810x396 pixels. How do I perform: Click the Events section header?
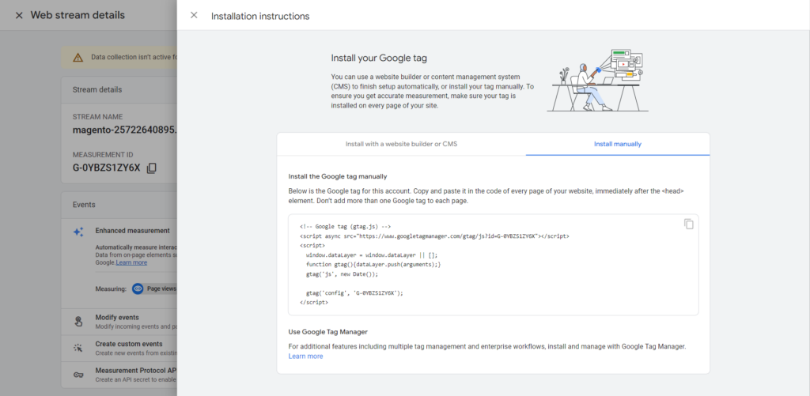coord(84,205)
